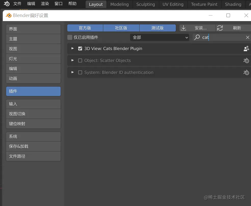Select the 插件 preferences section
The height and width of the screenshot is (206, 251).
coord(33,91)
